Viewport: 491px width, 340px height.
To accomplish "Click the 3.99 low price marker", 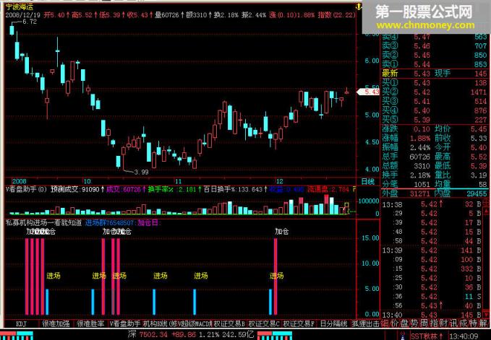I will [x=141, y=172].
